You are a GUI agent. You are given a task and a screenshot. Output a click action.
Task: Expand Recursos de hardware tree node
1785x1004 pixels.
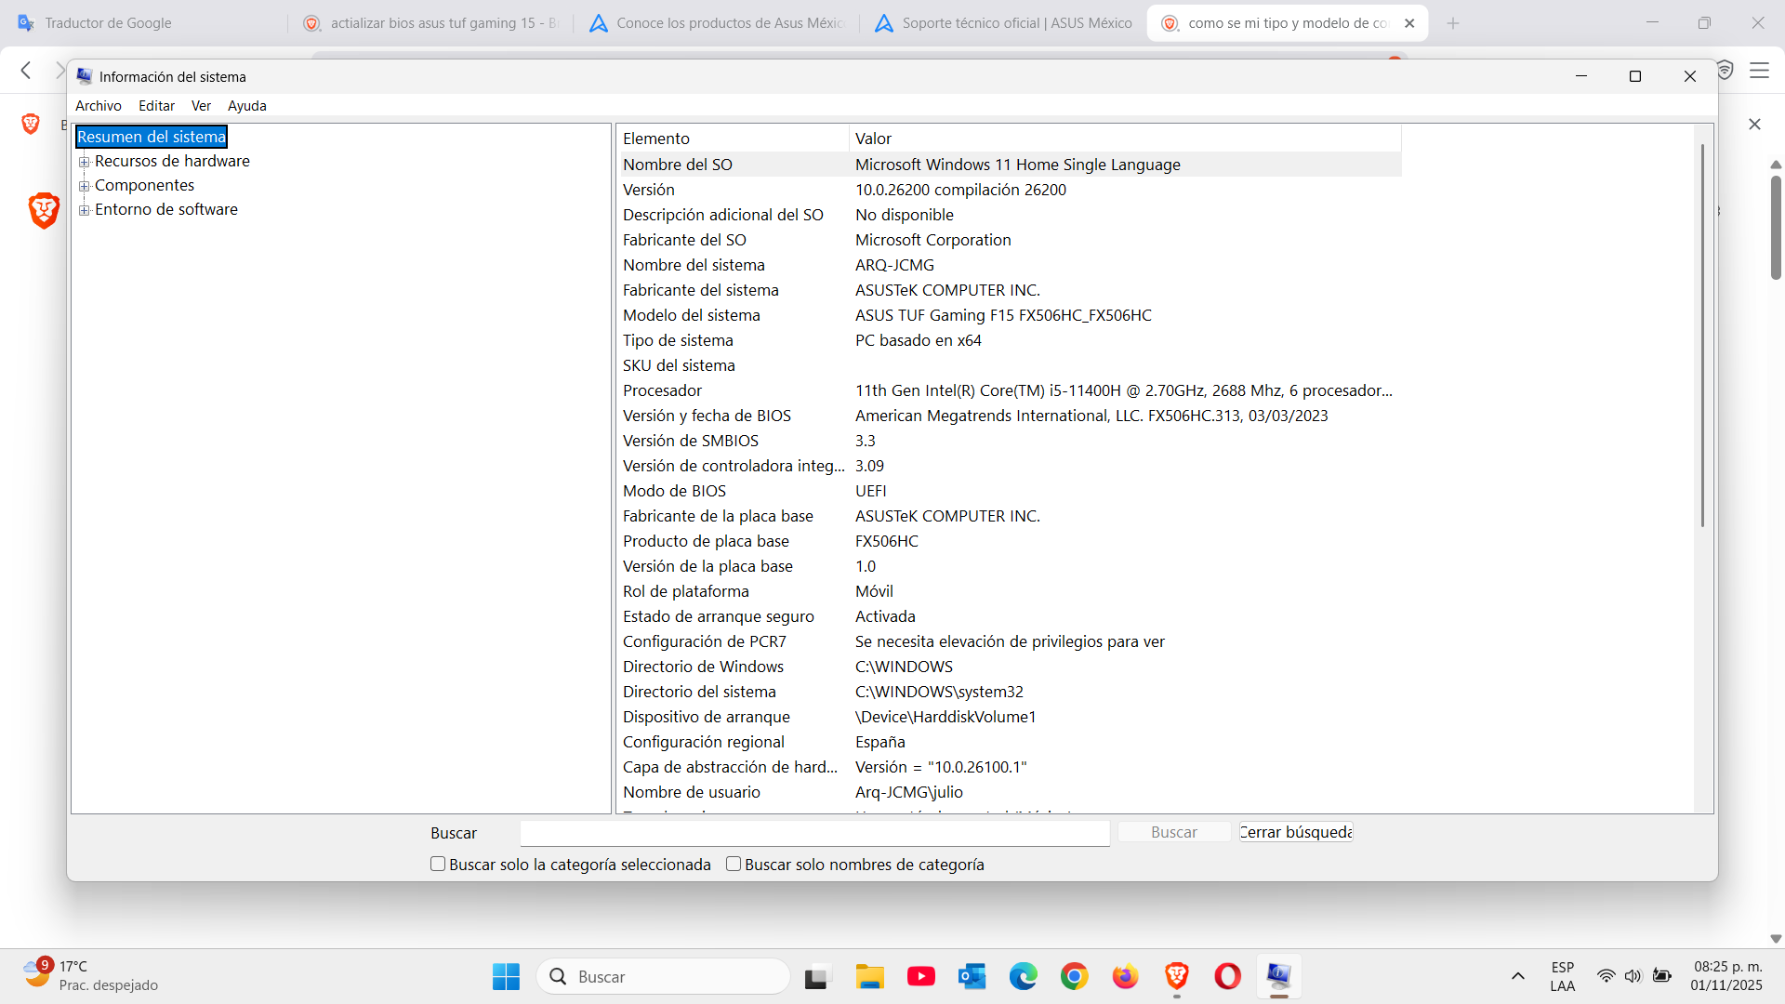[x=85, y=162]
